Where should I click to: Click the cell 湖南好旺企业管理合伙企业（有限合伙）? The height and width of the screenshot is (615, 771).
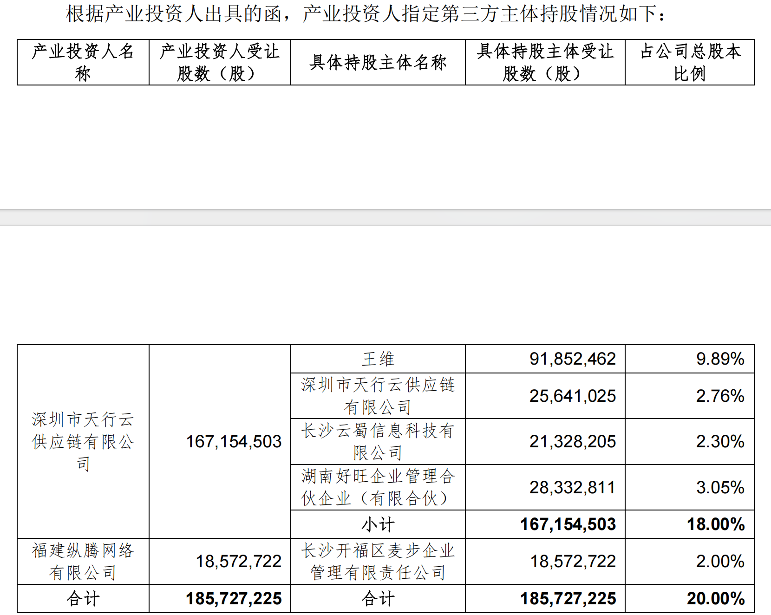(378, 487)
